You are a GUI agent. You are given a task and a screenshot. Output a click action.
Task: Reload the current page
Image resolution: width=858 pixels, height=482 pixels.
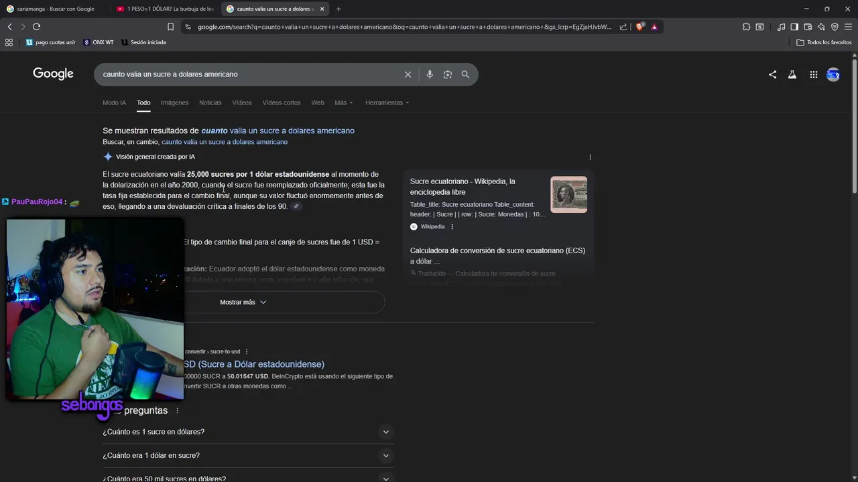pos(36,27)
